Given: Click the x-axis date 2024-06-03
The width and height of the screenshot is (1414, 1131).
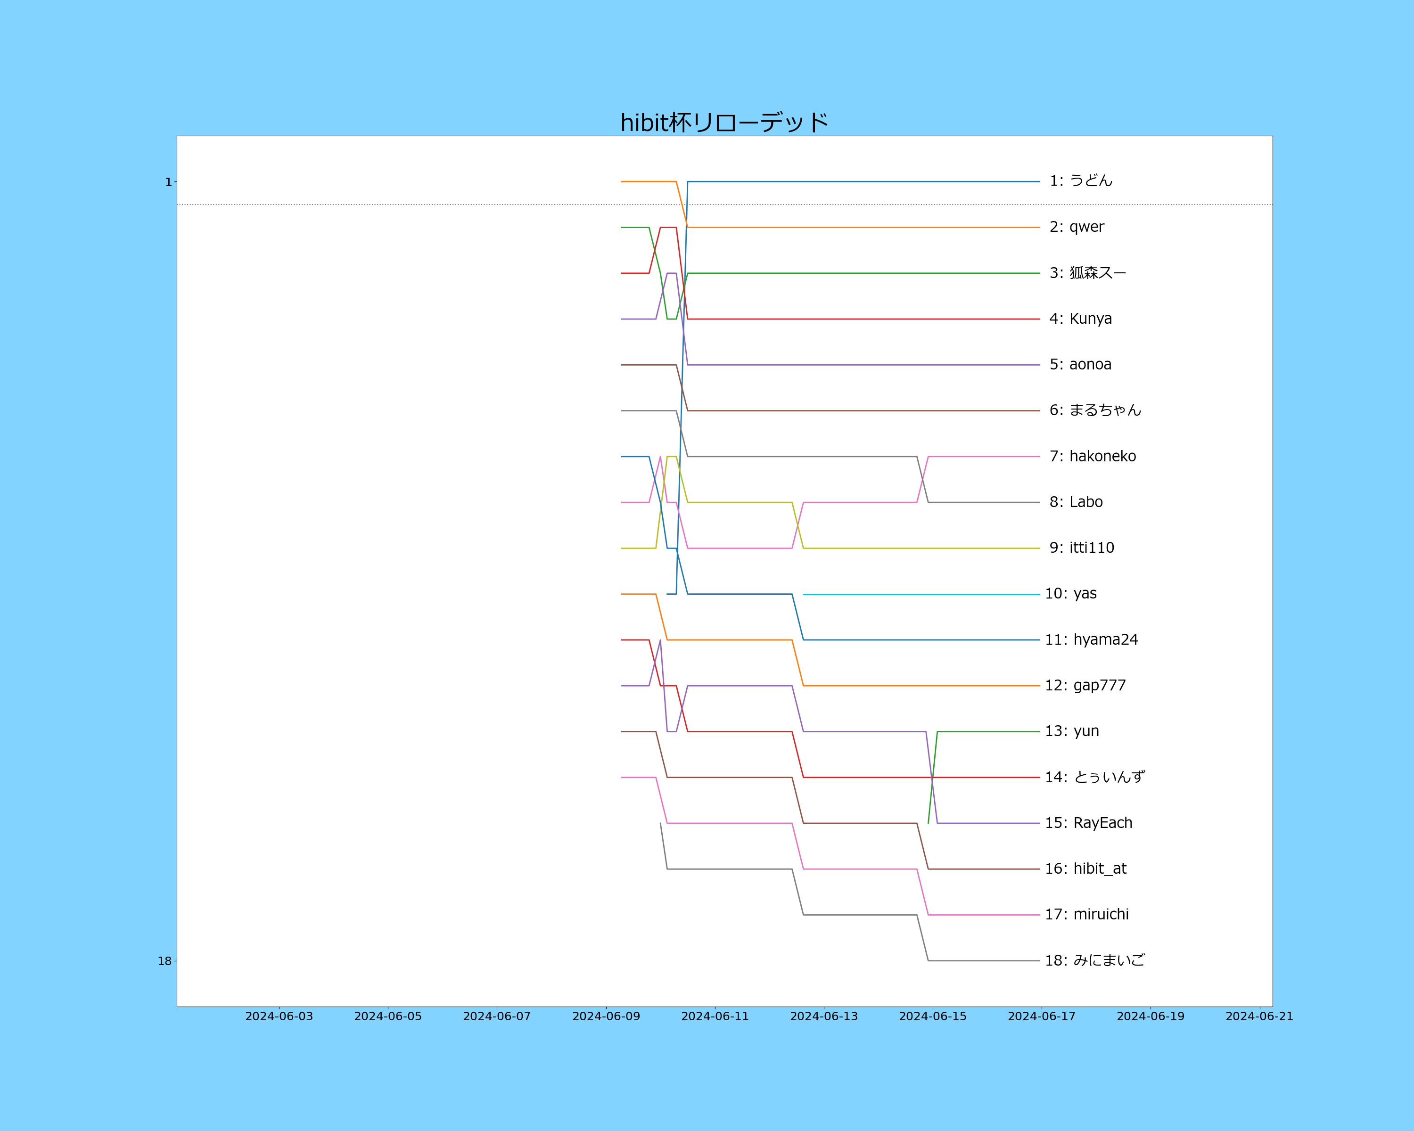Looking at the screenshot, I should point(279,1016).
